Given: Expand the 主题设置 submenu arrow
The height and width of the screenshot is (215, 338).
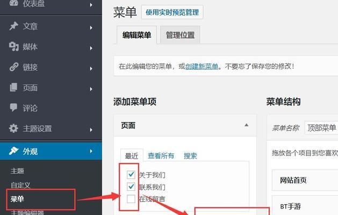Looking at the screenshot, I should click(x=91, y=130).
